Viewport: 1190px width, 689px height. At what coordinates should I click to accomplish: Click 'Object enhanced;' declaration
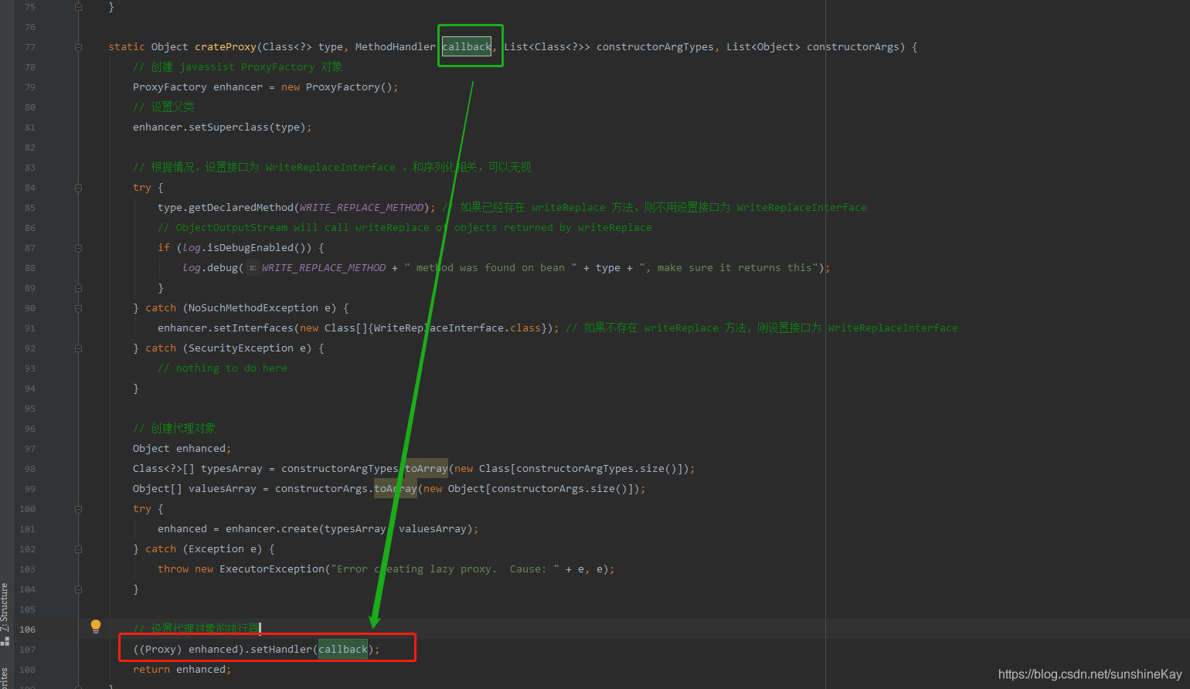coord(182,449)
